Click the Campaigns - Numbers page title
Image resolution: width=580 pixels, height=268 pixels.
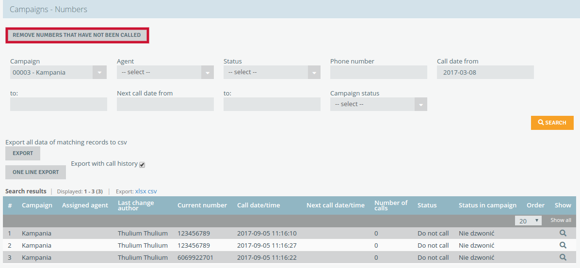click(x=48, y=9)
